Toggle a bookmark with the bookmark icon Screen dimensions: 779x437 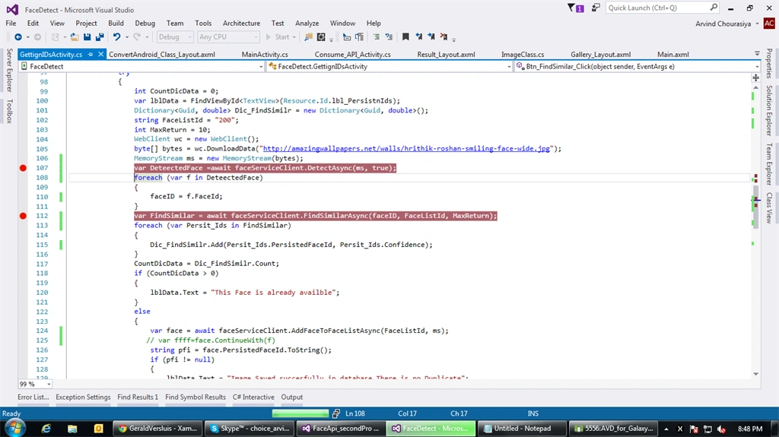coord(405,36)
